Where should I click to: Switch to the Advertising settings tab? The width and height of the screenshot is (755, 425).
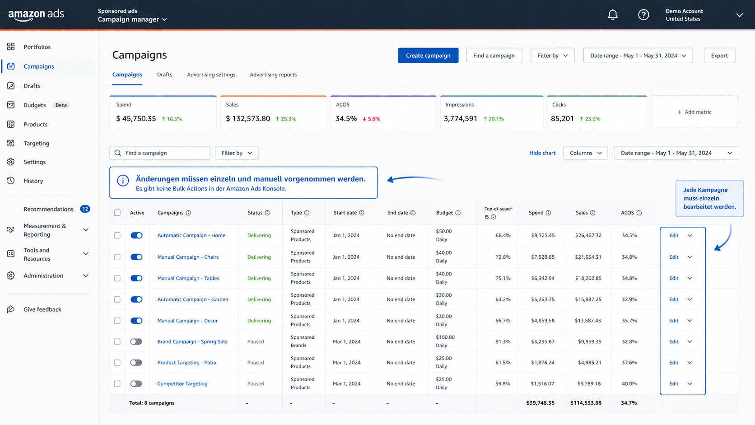[x=211, y=75]
